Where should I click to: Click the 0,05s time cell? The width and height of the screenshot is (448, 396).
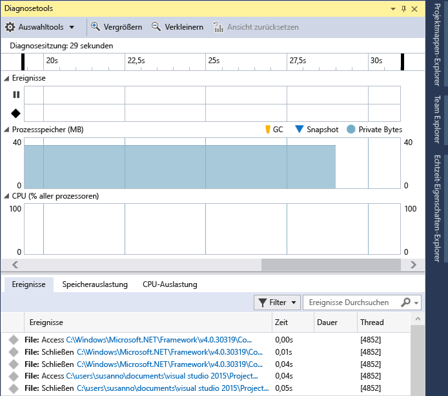(284, 388)
